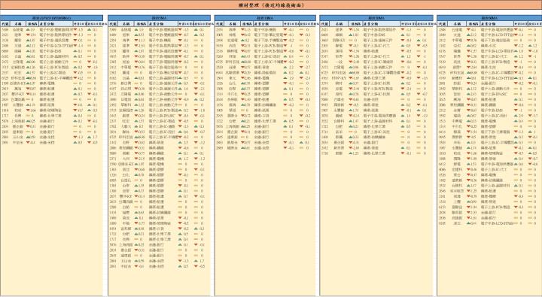Select 台達電 name cell in rightmost table
Screen dimensions: 542x297
click(457, 29)
